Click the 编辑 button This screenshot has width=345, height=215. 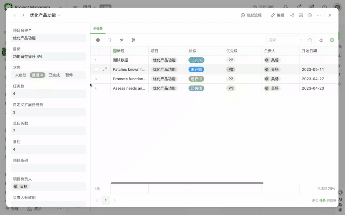pos(278,15)
